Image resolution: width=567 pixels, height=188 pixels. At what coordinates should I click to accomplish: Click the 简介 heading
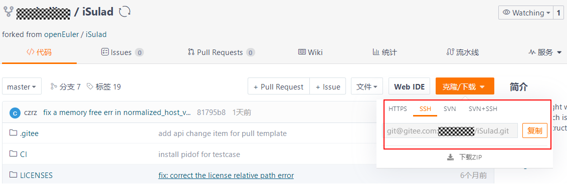(x=518, y=86)
